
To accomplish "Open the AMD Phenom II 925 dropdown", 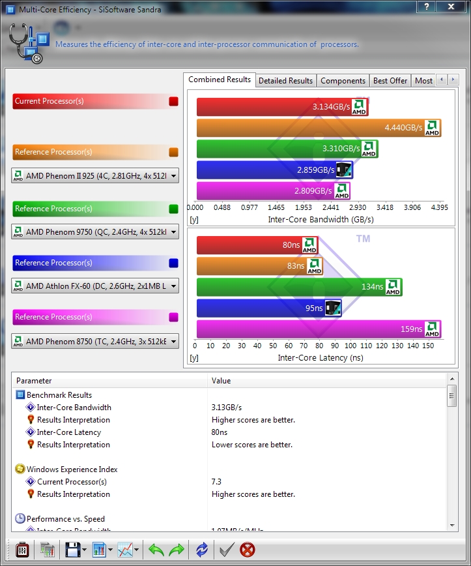I will (x=95, y=176).
